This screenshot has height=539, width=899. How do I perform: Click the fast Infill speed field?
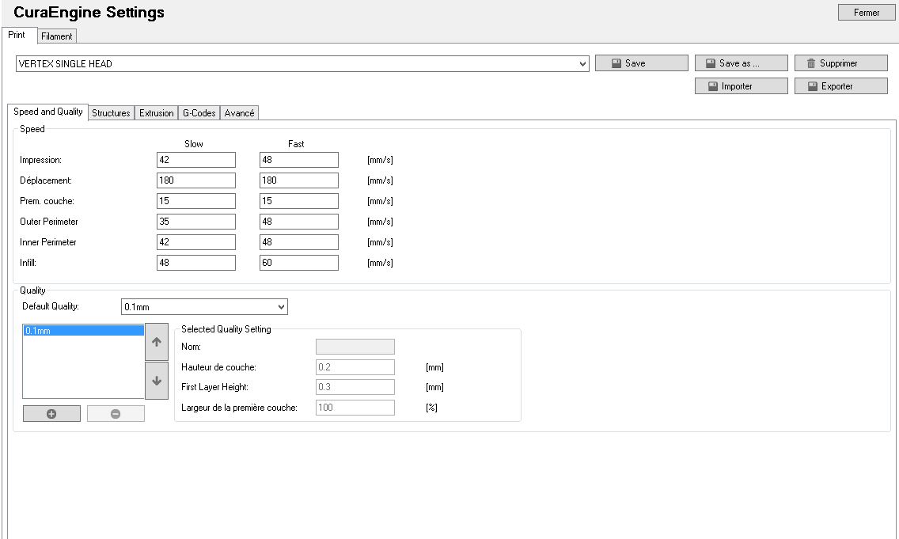pyautogui.click(x=298, y=263)
